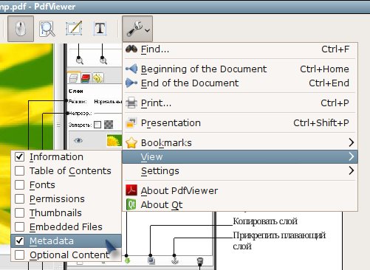
Task: Click the lock checkbox next to Запереть
Action: (x=97, y=125)
